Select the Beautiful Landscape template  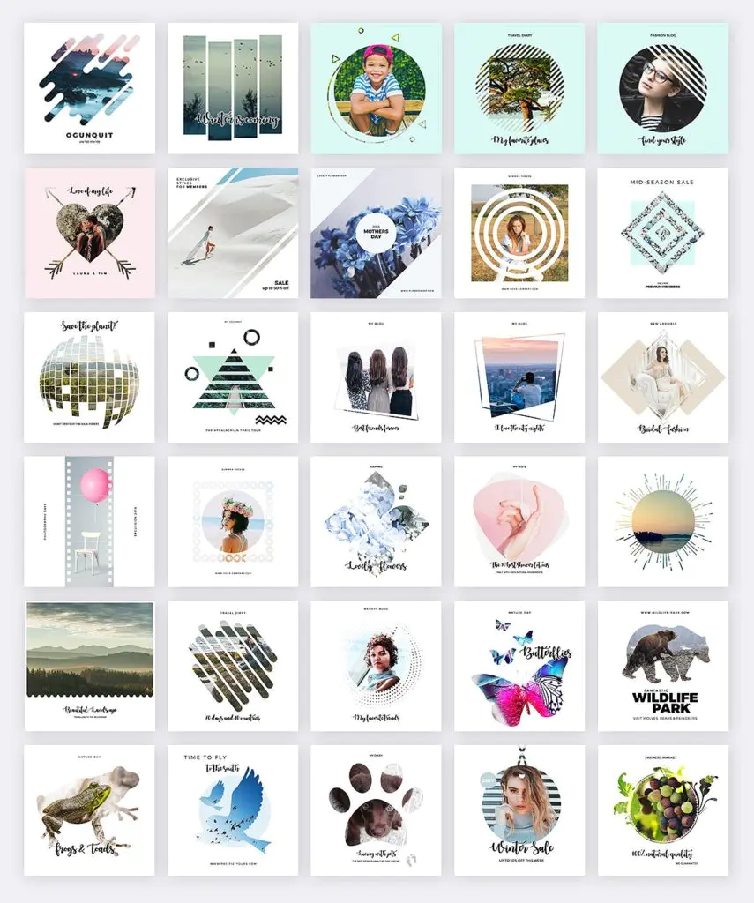click(x=89, y=667)
